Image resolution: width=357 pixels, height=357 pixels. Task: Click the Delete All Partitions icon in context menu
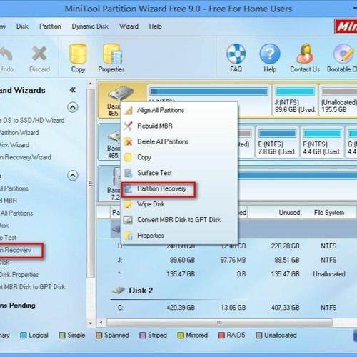129,141
